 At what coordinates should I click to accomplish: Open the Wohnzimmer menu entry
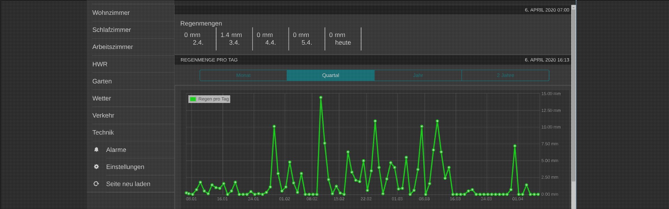point(111,13)
